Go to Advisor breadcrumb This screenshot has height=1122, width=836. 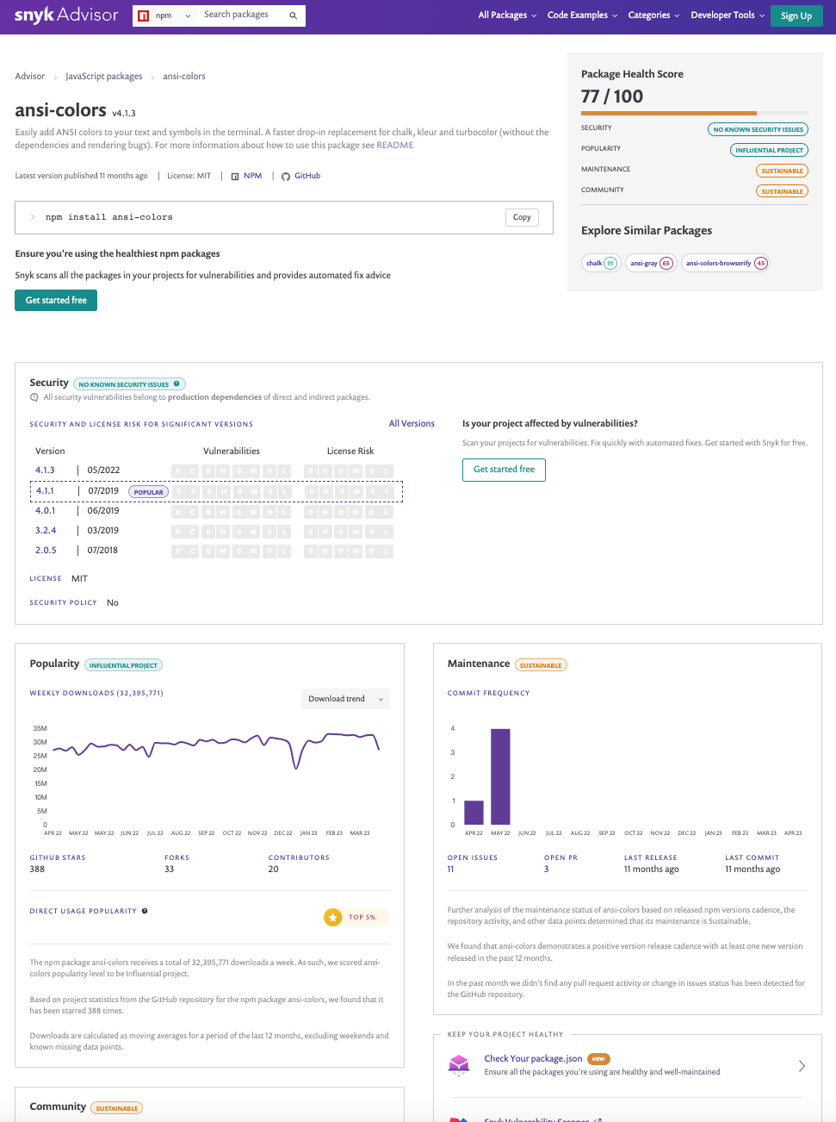(30, 77)
